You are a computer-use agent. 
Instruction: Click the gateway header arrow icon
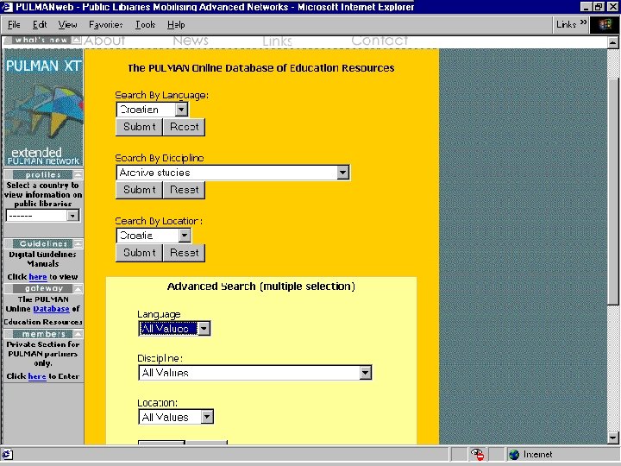[78, 288]
